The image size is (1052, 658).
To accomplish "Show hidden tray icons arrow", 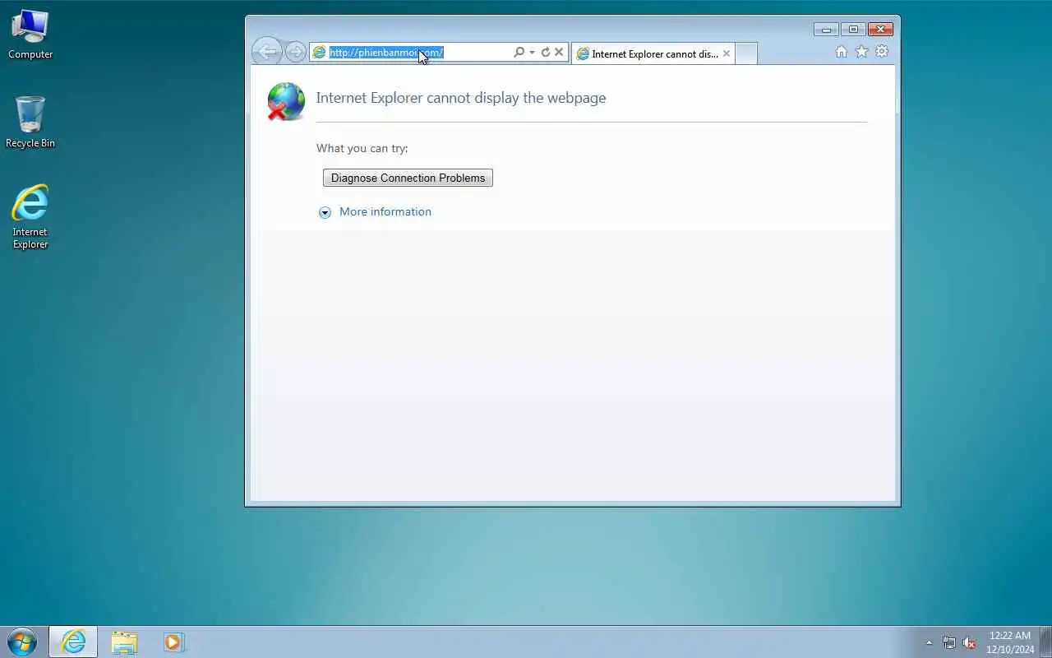I will click(930, 642).
